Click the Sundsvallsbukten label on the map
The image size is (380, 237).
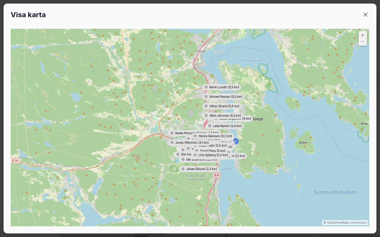coord(335,192)
